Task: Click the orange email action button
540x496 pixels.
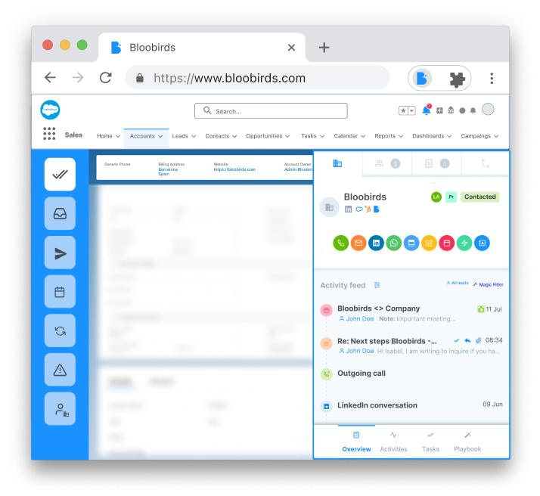Action: coord(358,243)
